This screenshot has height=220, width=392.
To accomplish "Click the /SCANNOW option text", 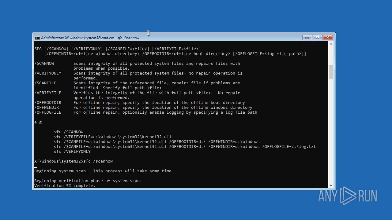I will [44, 64].
